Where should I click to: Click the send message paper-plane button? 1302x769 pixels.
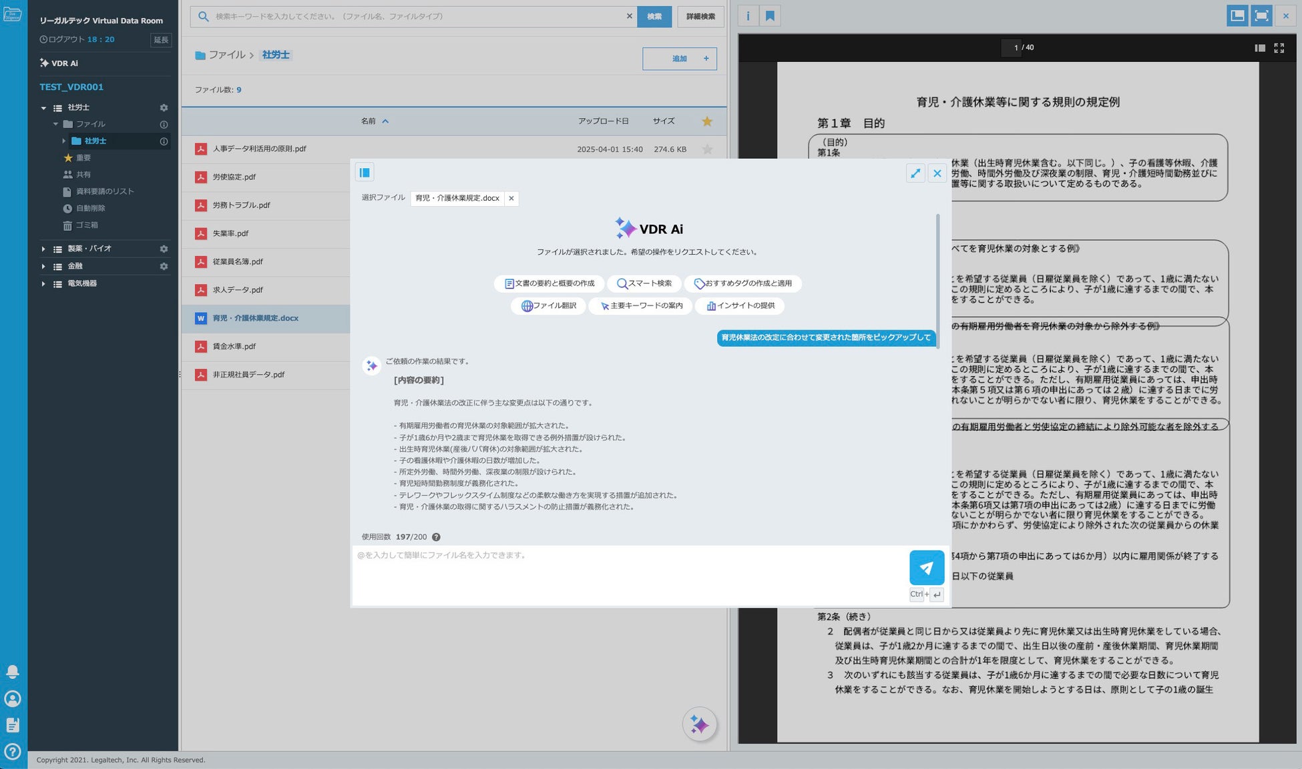926,568
